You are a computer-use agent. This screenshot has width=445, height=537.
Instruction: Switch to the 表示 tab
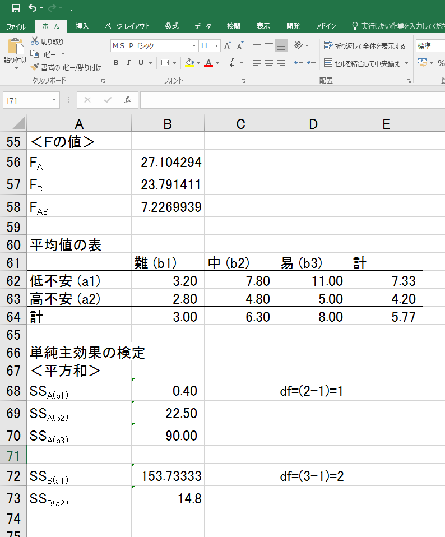point(263,26)
